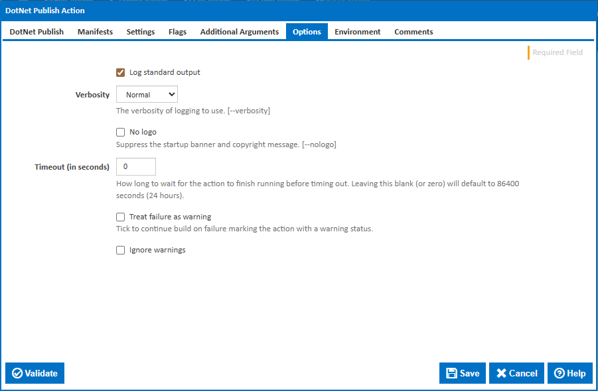
Task: Click the question mark icon on Help button
Action: (559, 373)
